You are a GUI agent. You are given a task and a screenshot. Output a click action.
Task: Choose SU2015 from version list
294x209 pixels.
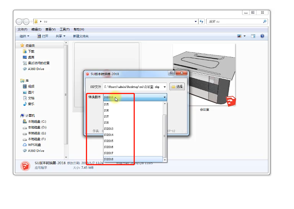pos(133,141)
